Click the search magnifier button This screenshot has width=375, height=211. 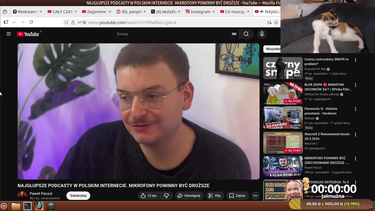pyautogui.click(x=246, y=34)
